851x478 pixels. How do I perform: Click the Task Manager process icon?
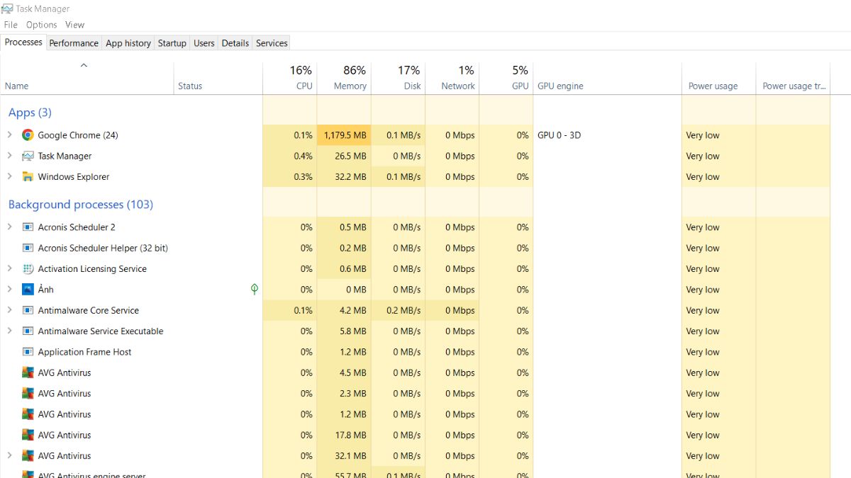pos(27,156)
